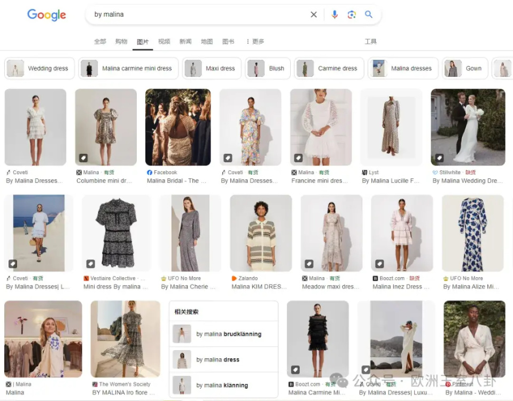Open Facebook 'Malina Bridal' image

tap(178, 127)
